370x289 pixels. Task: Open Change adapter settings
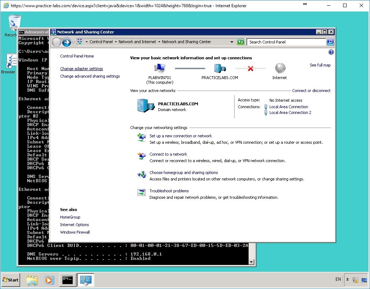coord(82,68)
